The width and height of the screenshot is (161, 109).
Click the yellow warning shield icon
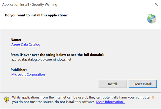(7, 99)
